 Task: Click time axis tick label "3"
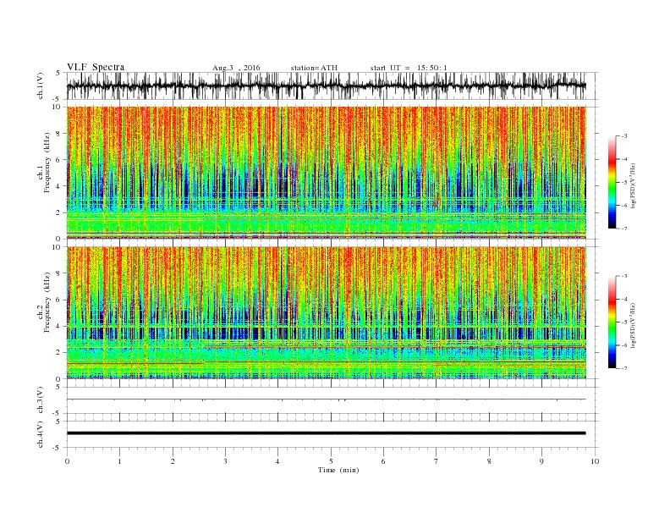(x=225, y=461)
